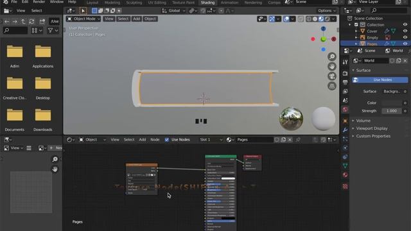Open the Output properties tab
This screenshot has width=411, height=231.
(x=345, y=83)
